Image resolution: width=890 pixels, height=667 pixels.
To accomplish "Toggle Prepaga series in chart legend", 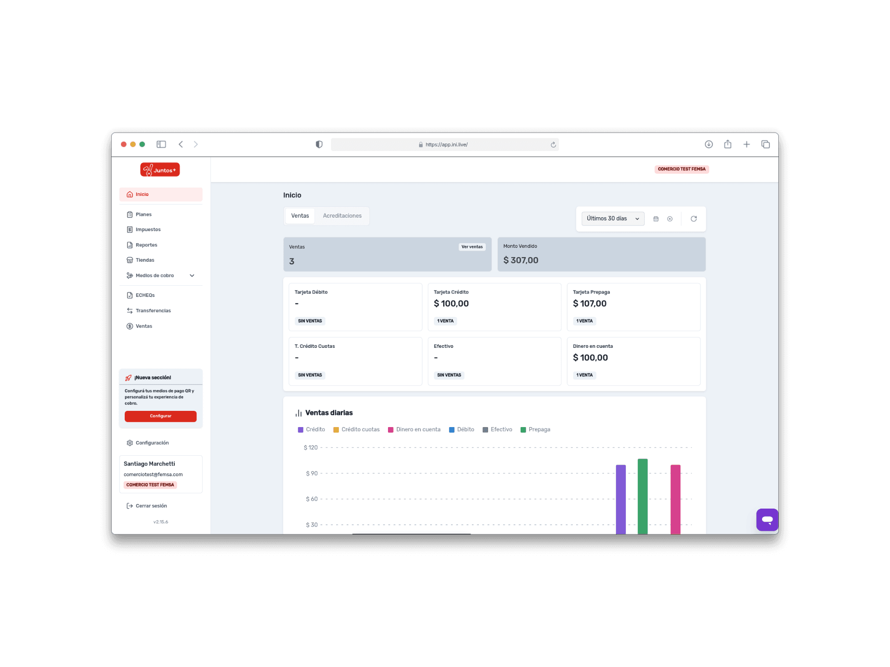I will pyautogui.click(x=539, y=429).
